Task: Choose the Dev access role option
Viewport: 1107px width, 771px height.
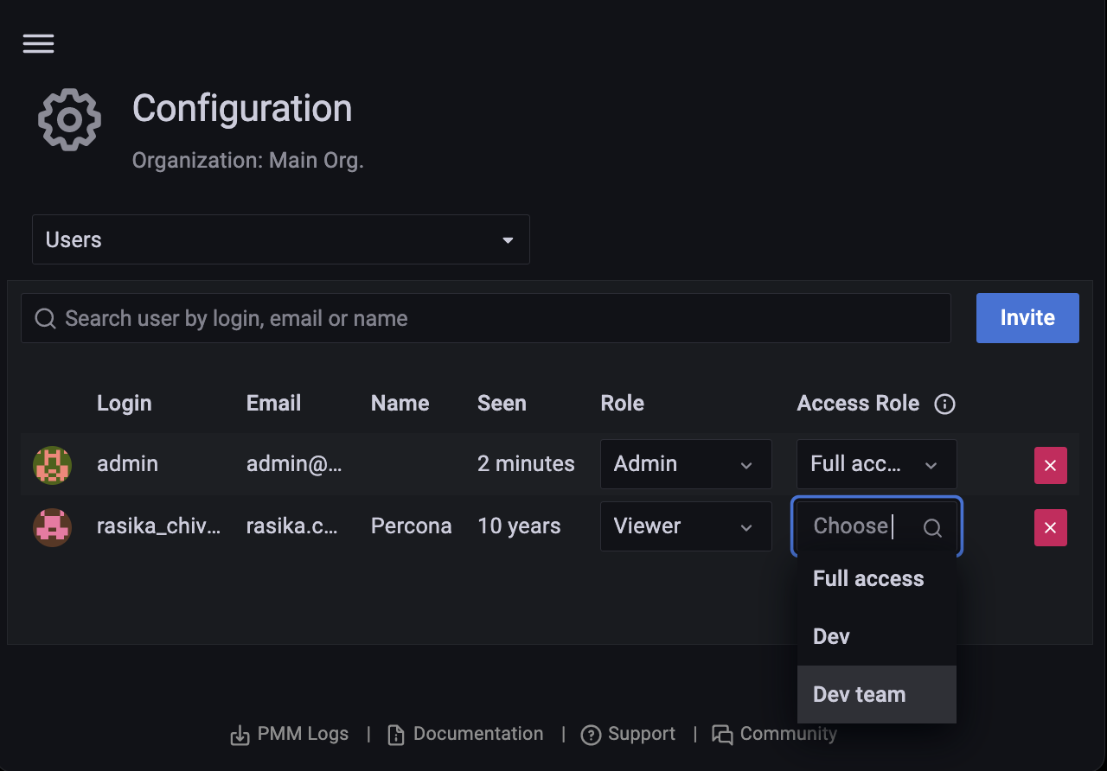Action: [x=832, y=637]
